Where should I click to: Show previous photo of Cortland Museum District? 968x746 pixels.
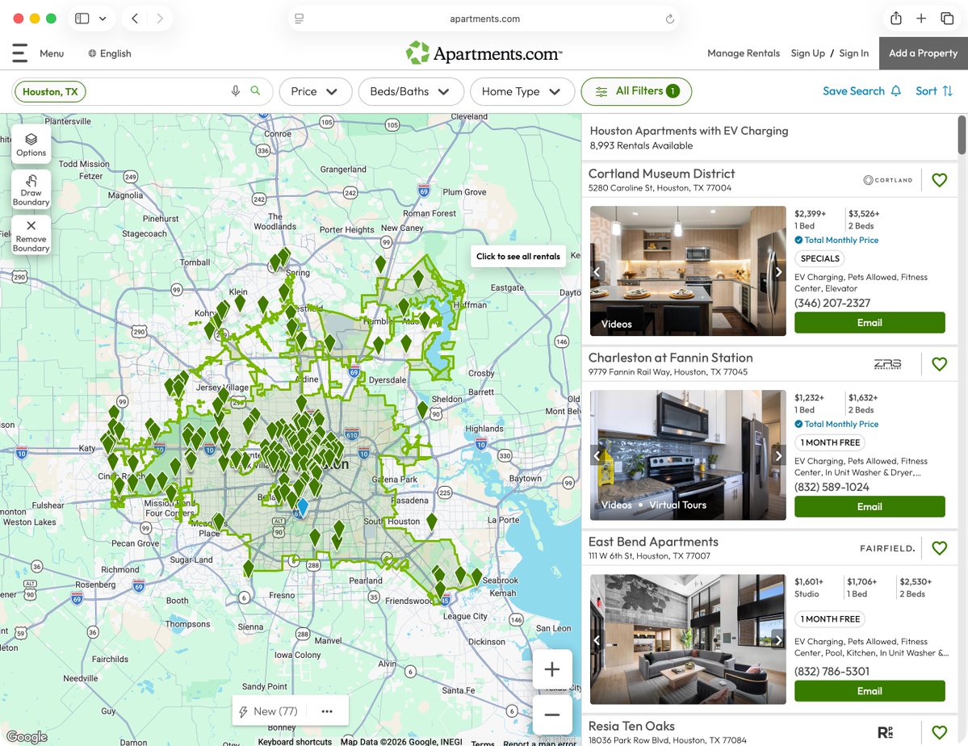(597, 272)
